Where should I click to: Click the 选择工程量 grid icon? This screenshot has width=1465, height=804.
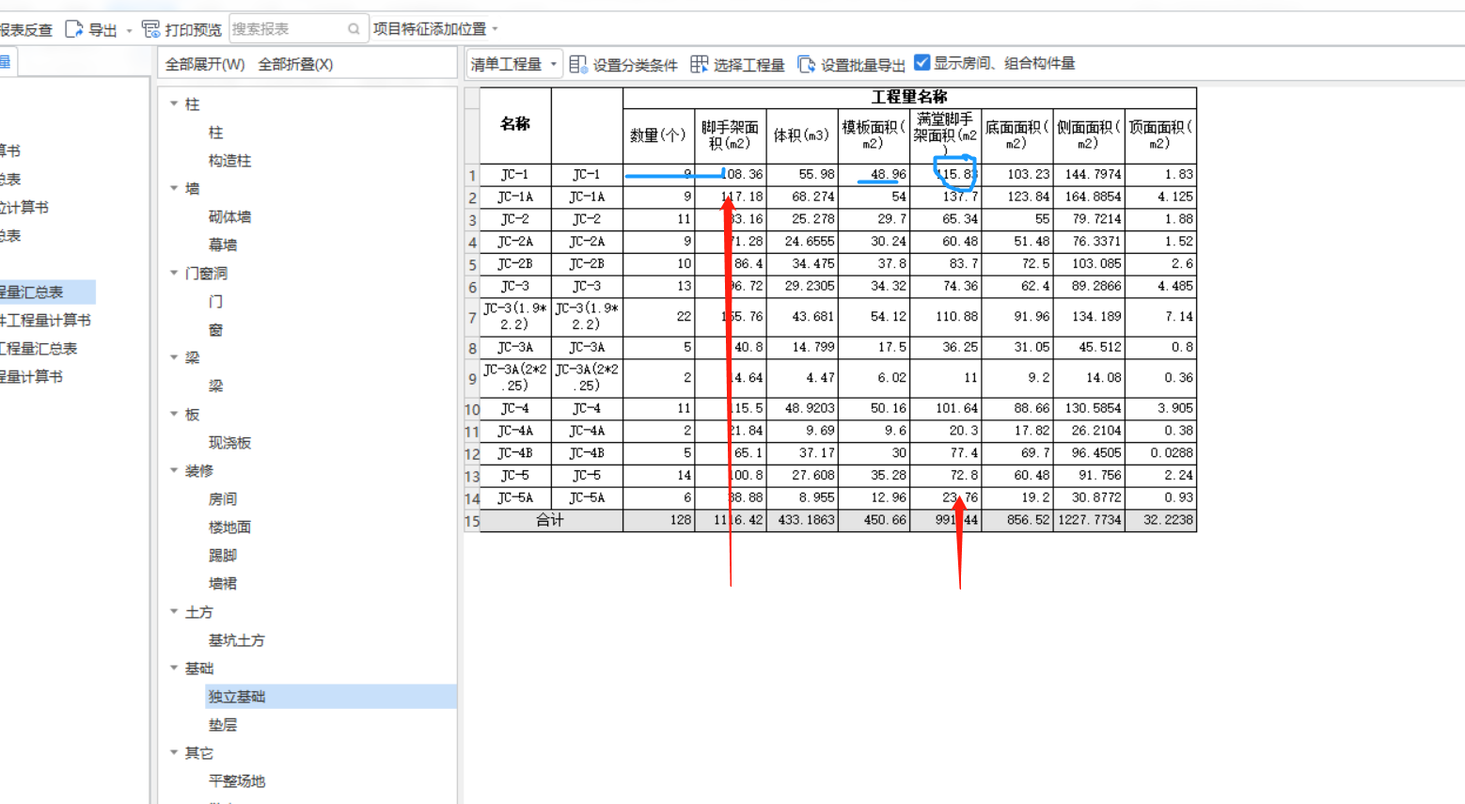700,64
